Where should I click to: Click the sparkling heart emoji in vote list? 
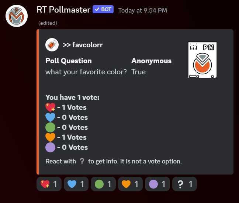pos(50,107)
